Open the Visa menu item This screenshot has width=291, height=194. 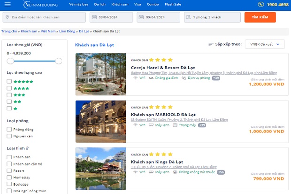click(138, 4)
